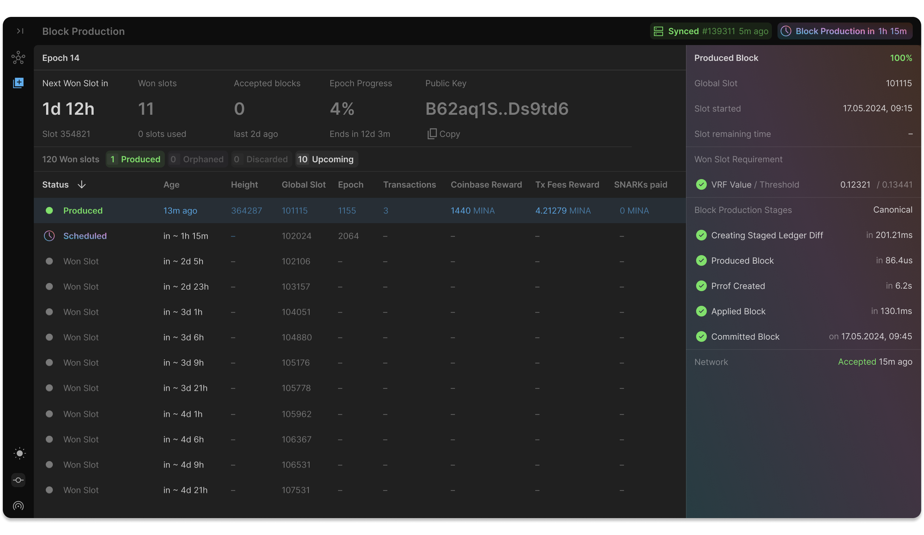The image size is (924, 535).
Task: Click the 120 Won slots label
Action: click(x=70, y=159)
